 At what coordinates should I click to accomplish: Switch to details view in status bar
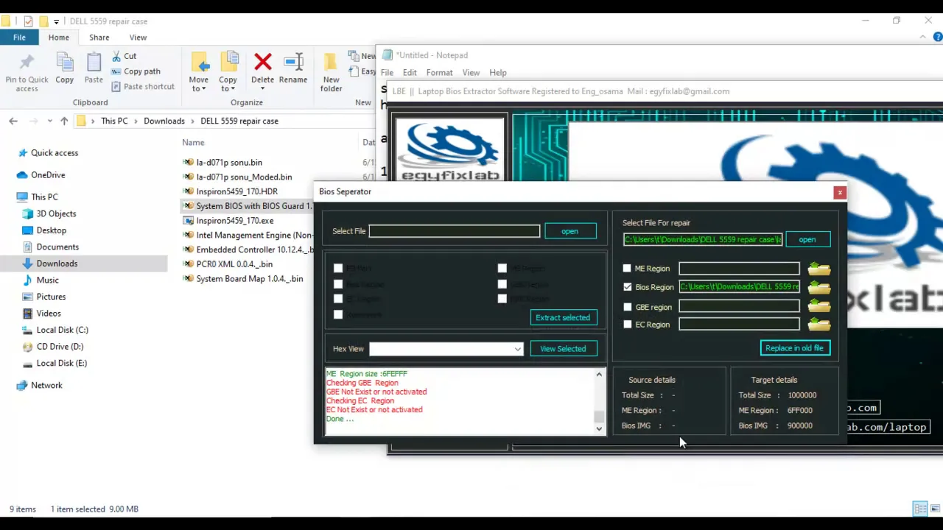point(920,509)
